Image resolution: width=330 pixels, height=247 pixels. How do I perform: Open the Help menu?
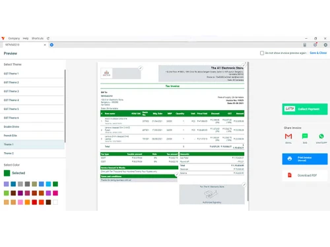26,38
